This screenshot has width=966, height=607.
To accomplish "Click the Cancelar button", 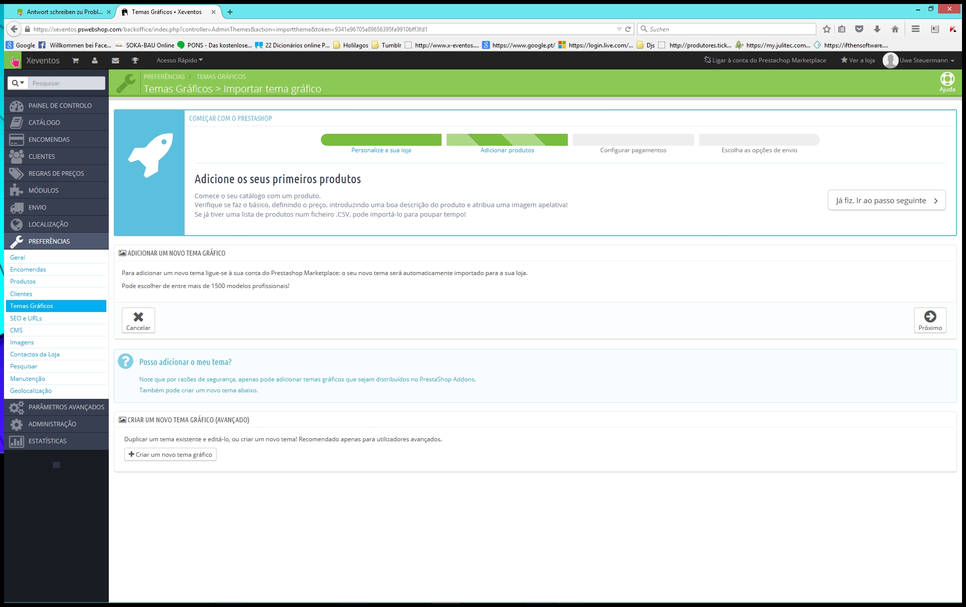I will click(138, 320).
